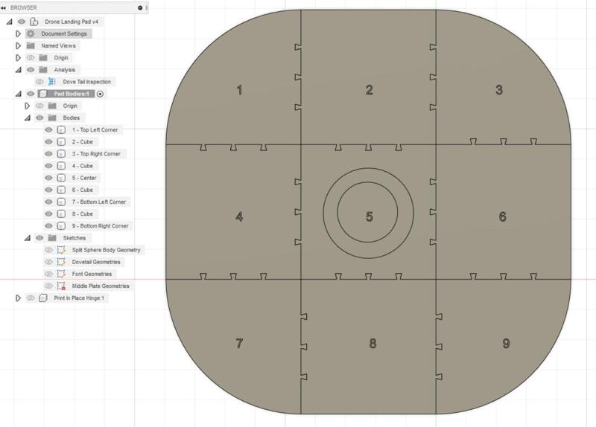596x427 pixels.
Task: Click the Sketches folder icon
Action: (52, 238)
